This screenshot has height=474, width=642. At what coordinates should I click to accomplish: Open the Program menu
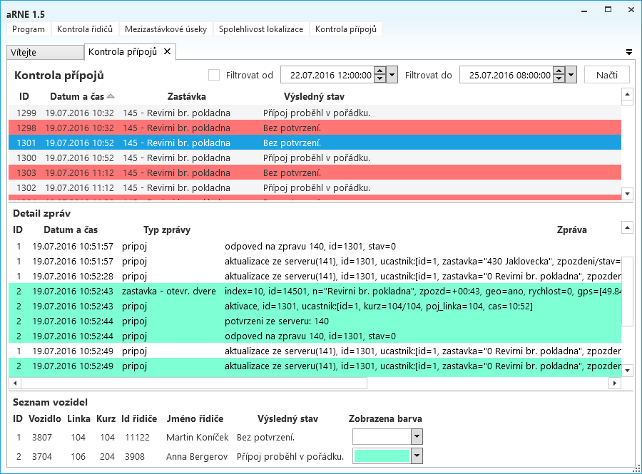(x=29, y=29)
